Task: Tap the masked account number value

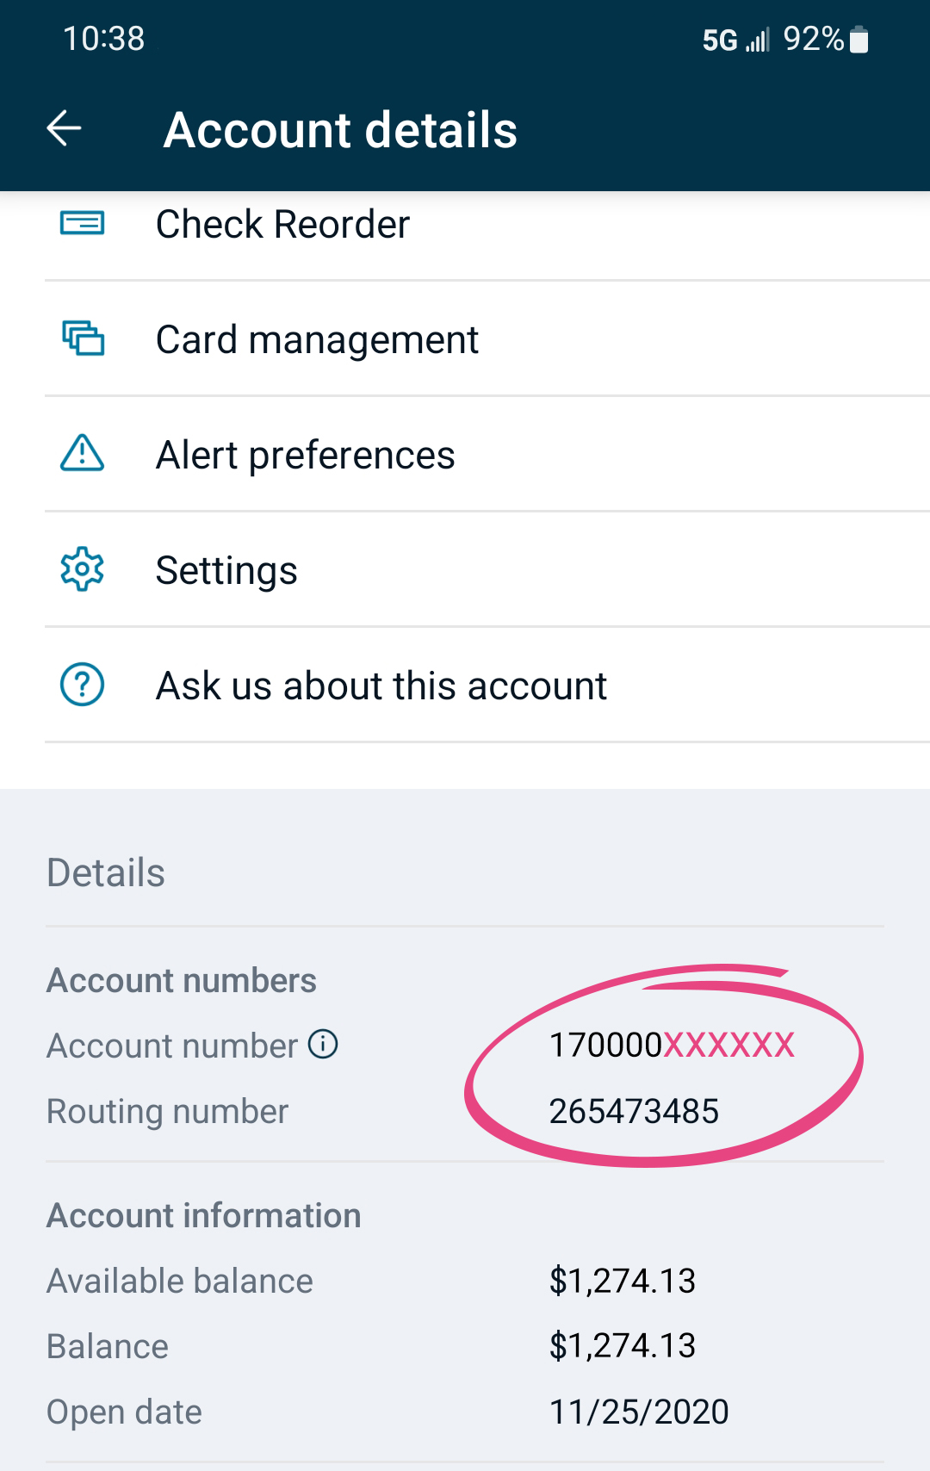Action: (672, 1045)
